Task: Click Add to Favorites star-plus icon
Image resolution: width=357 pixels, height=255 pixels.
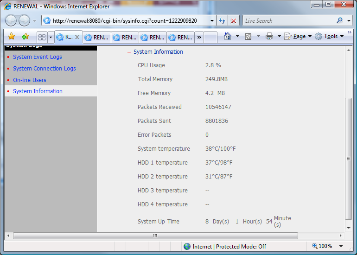Action: [25, 37]
